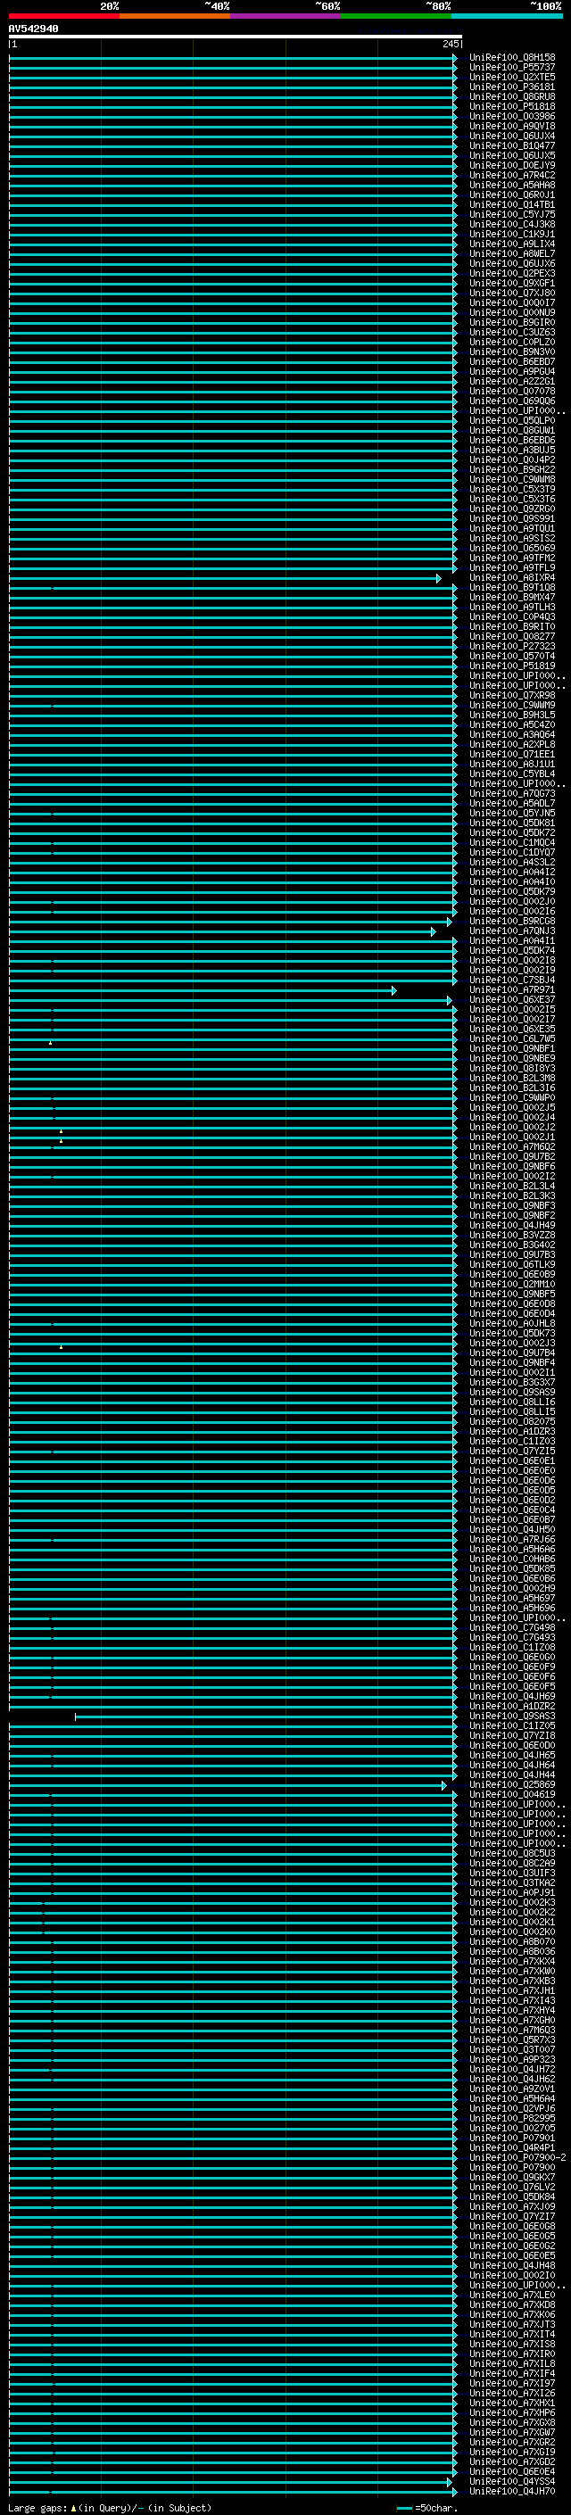Select hit label UniRef100_Q5DK81
This screenshot has height=2515, width=571.
pos(512,823)
